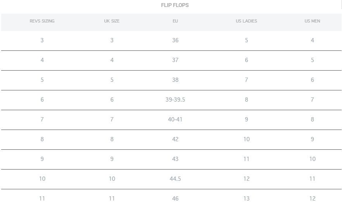
Task: Select US Ladies size 13 cell
Action: tap(246, 198)
